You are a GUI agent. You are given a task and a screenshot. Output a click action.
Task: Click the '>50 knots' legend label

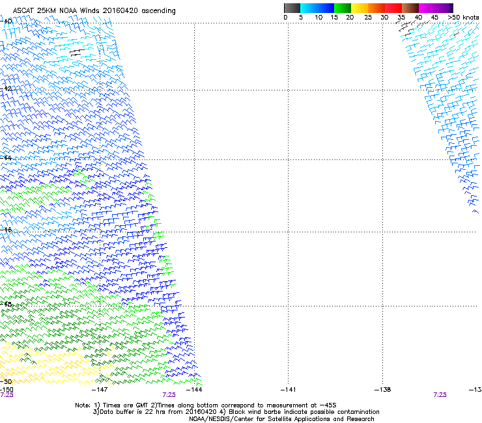463,18
